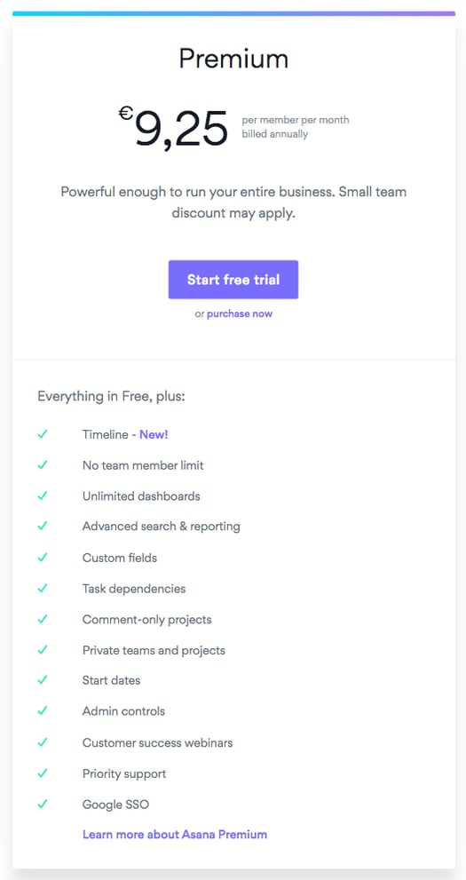
Task: Click the Customer success webinars feature text
Action: click(157, 742)
